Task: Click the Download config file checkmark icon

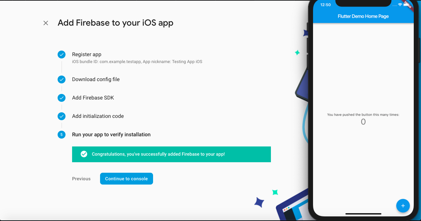Action: pyautogui.click(x=62, y=79)
